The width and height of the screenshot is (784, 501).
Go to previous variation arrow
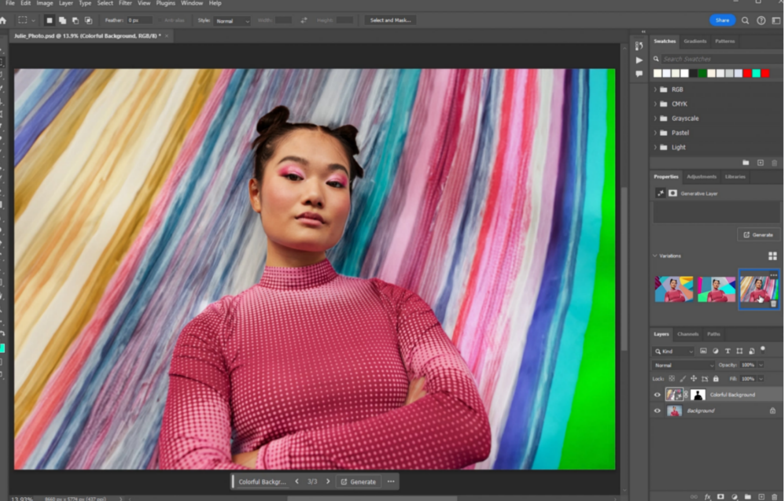(x=297, y=482)
